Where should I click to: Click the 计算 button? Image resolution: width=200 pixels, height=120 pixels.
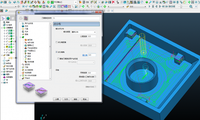(57, 99)
